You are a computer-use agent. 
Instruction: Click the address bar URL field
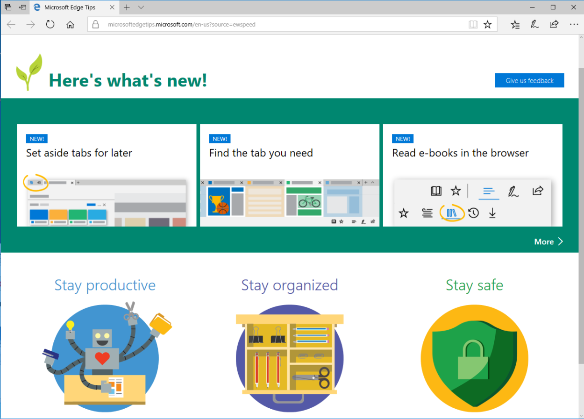tap(280, 25)
